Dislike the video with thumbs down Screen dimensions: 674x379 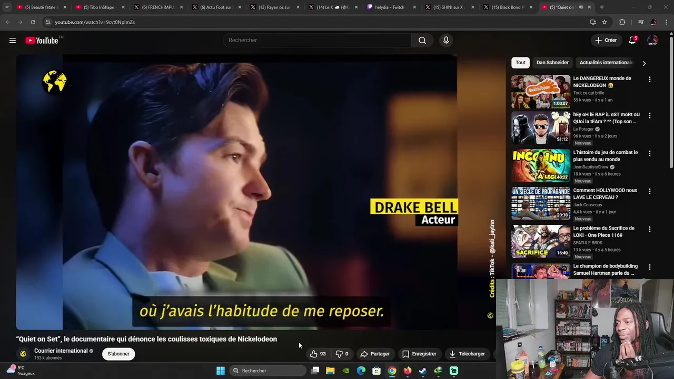click(342, 354)
